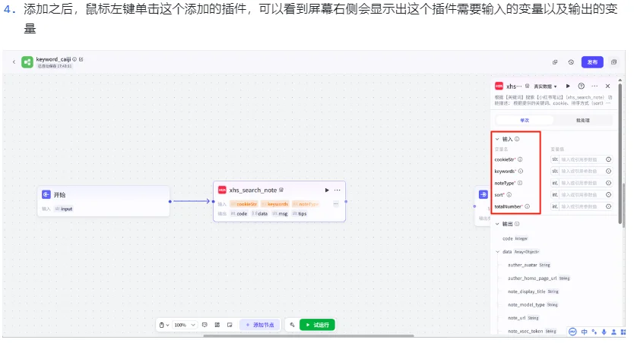Select the 开始 start node

tap(103, 201)
